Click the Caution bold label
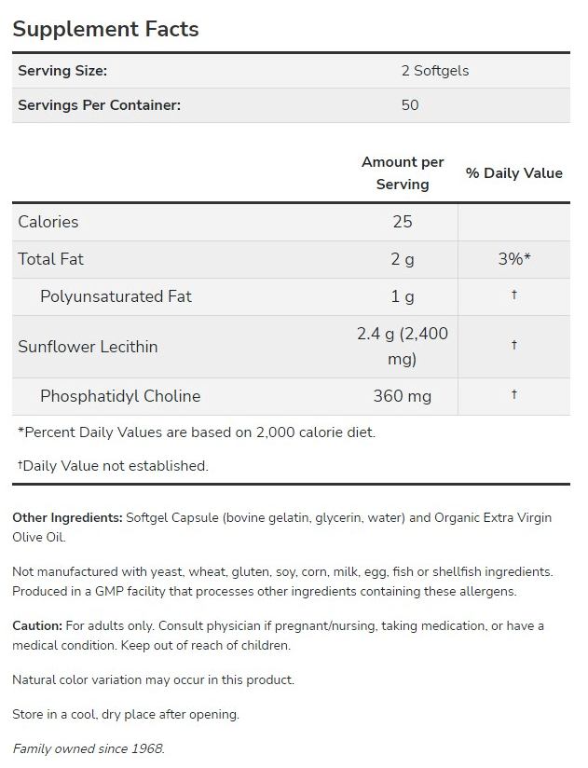Screen dimensions: 588x768 tap(37, 625)
